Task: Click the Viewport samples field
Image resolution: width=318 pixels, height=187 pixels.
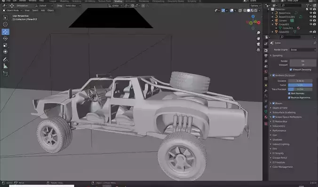Action: (303, 65)
